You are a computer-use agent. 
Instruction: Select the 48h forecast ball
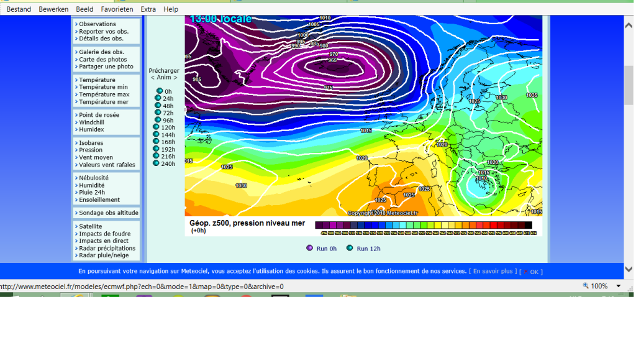(158, 106)
